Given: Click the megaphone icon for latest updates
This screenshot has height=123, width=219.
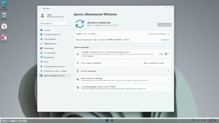Looking at the screenshot, I should click(x=78, y=54).
